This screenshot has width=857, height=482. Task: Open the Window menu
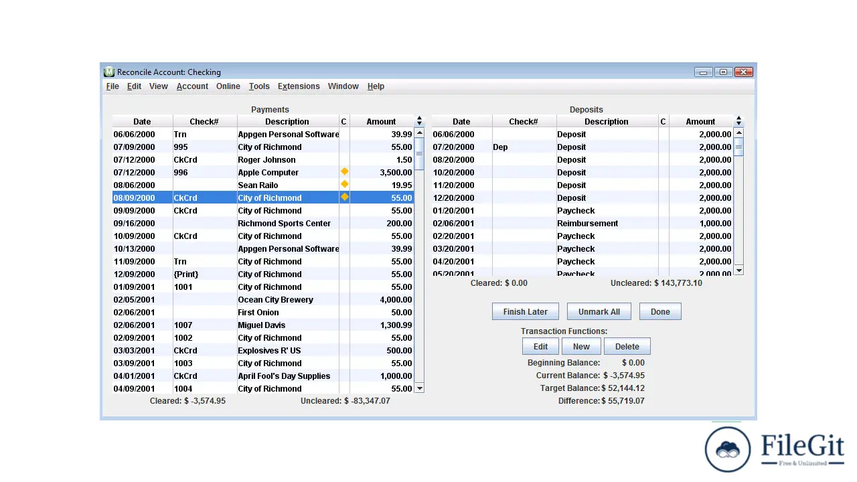pyautogui.click(x=343, y=86)
